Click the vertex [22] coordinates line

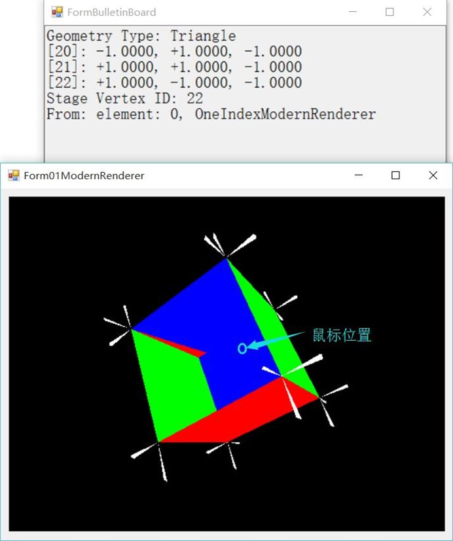click(x=174, y=82)
